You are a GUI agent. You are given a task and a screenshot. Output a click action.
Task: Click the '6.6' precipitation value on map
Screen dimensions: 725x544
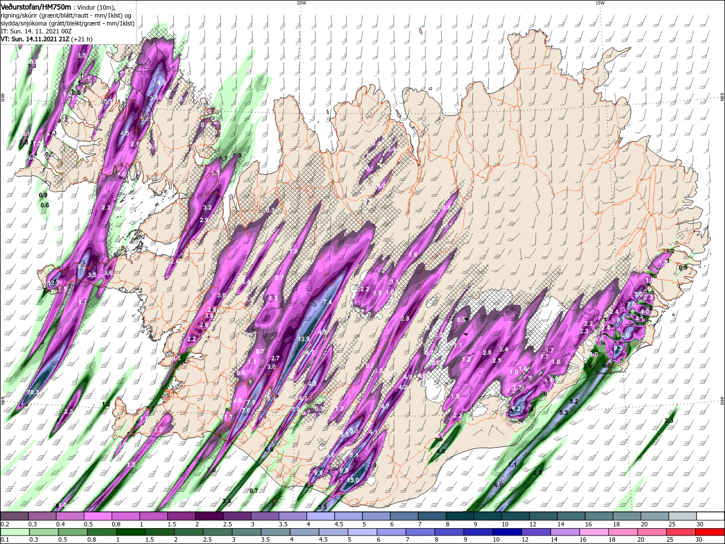coord(269,449)
